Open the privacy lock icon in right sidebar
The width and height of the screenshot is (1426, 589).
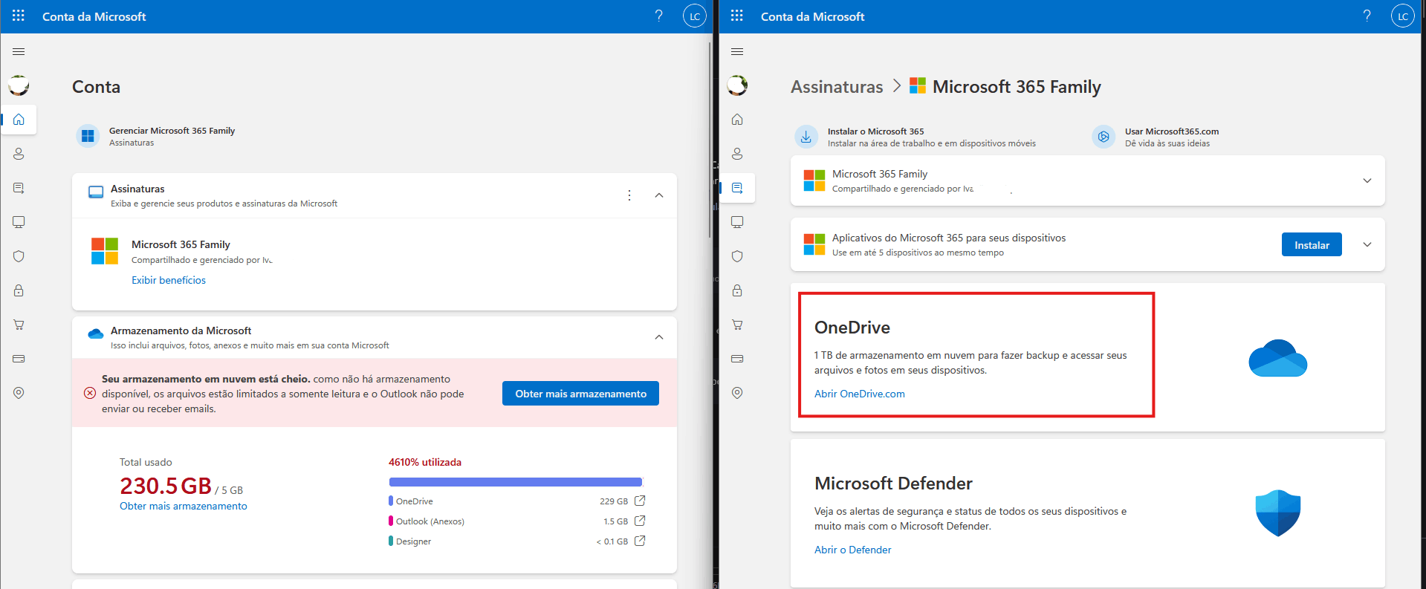tap(737, 290)
